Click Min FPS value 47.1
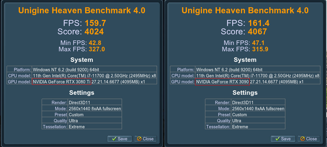The width and height of the screenshot is (327, 147). 258,43
